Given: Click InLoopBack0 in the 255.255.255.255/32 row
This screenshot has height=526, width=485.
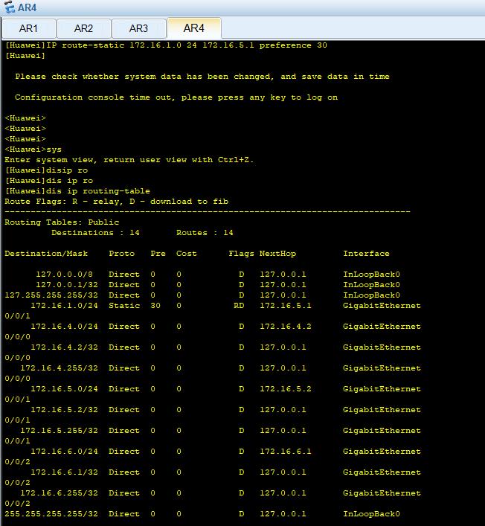Looking at the screenshot, I should pyautogui.click(x=371, y=513).
